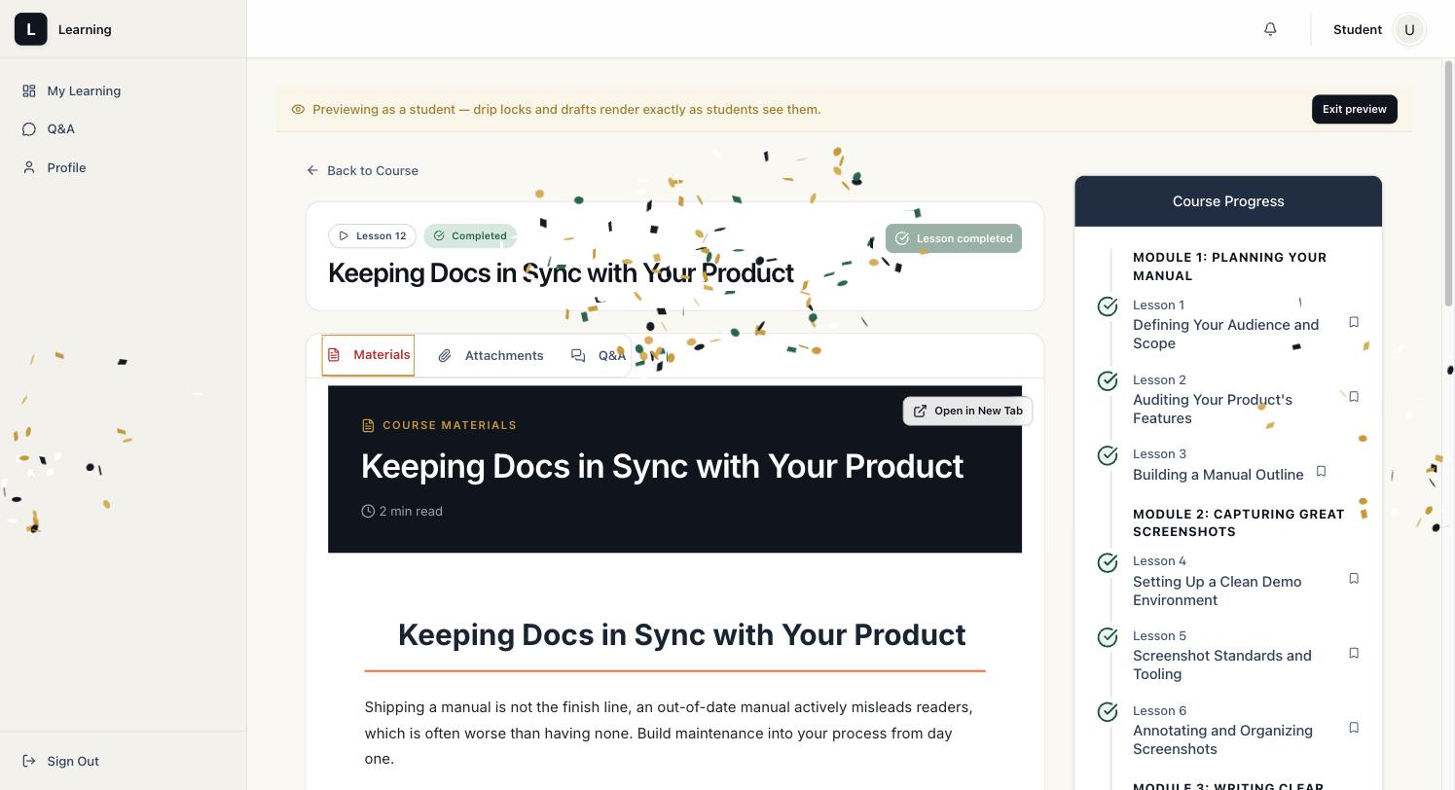Click the clock icon beside the read time
This screenshot has height=790, width=1455.
pos(368,511)
